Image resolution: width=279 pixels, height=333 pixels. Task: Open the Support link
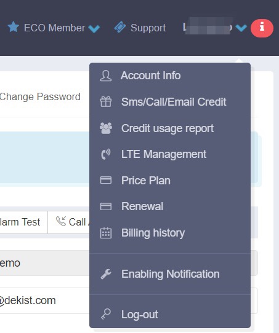tap(148, 28)
